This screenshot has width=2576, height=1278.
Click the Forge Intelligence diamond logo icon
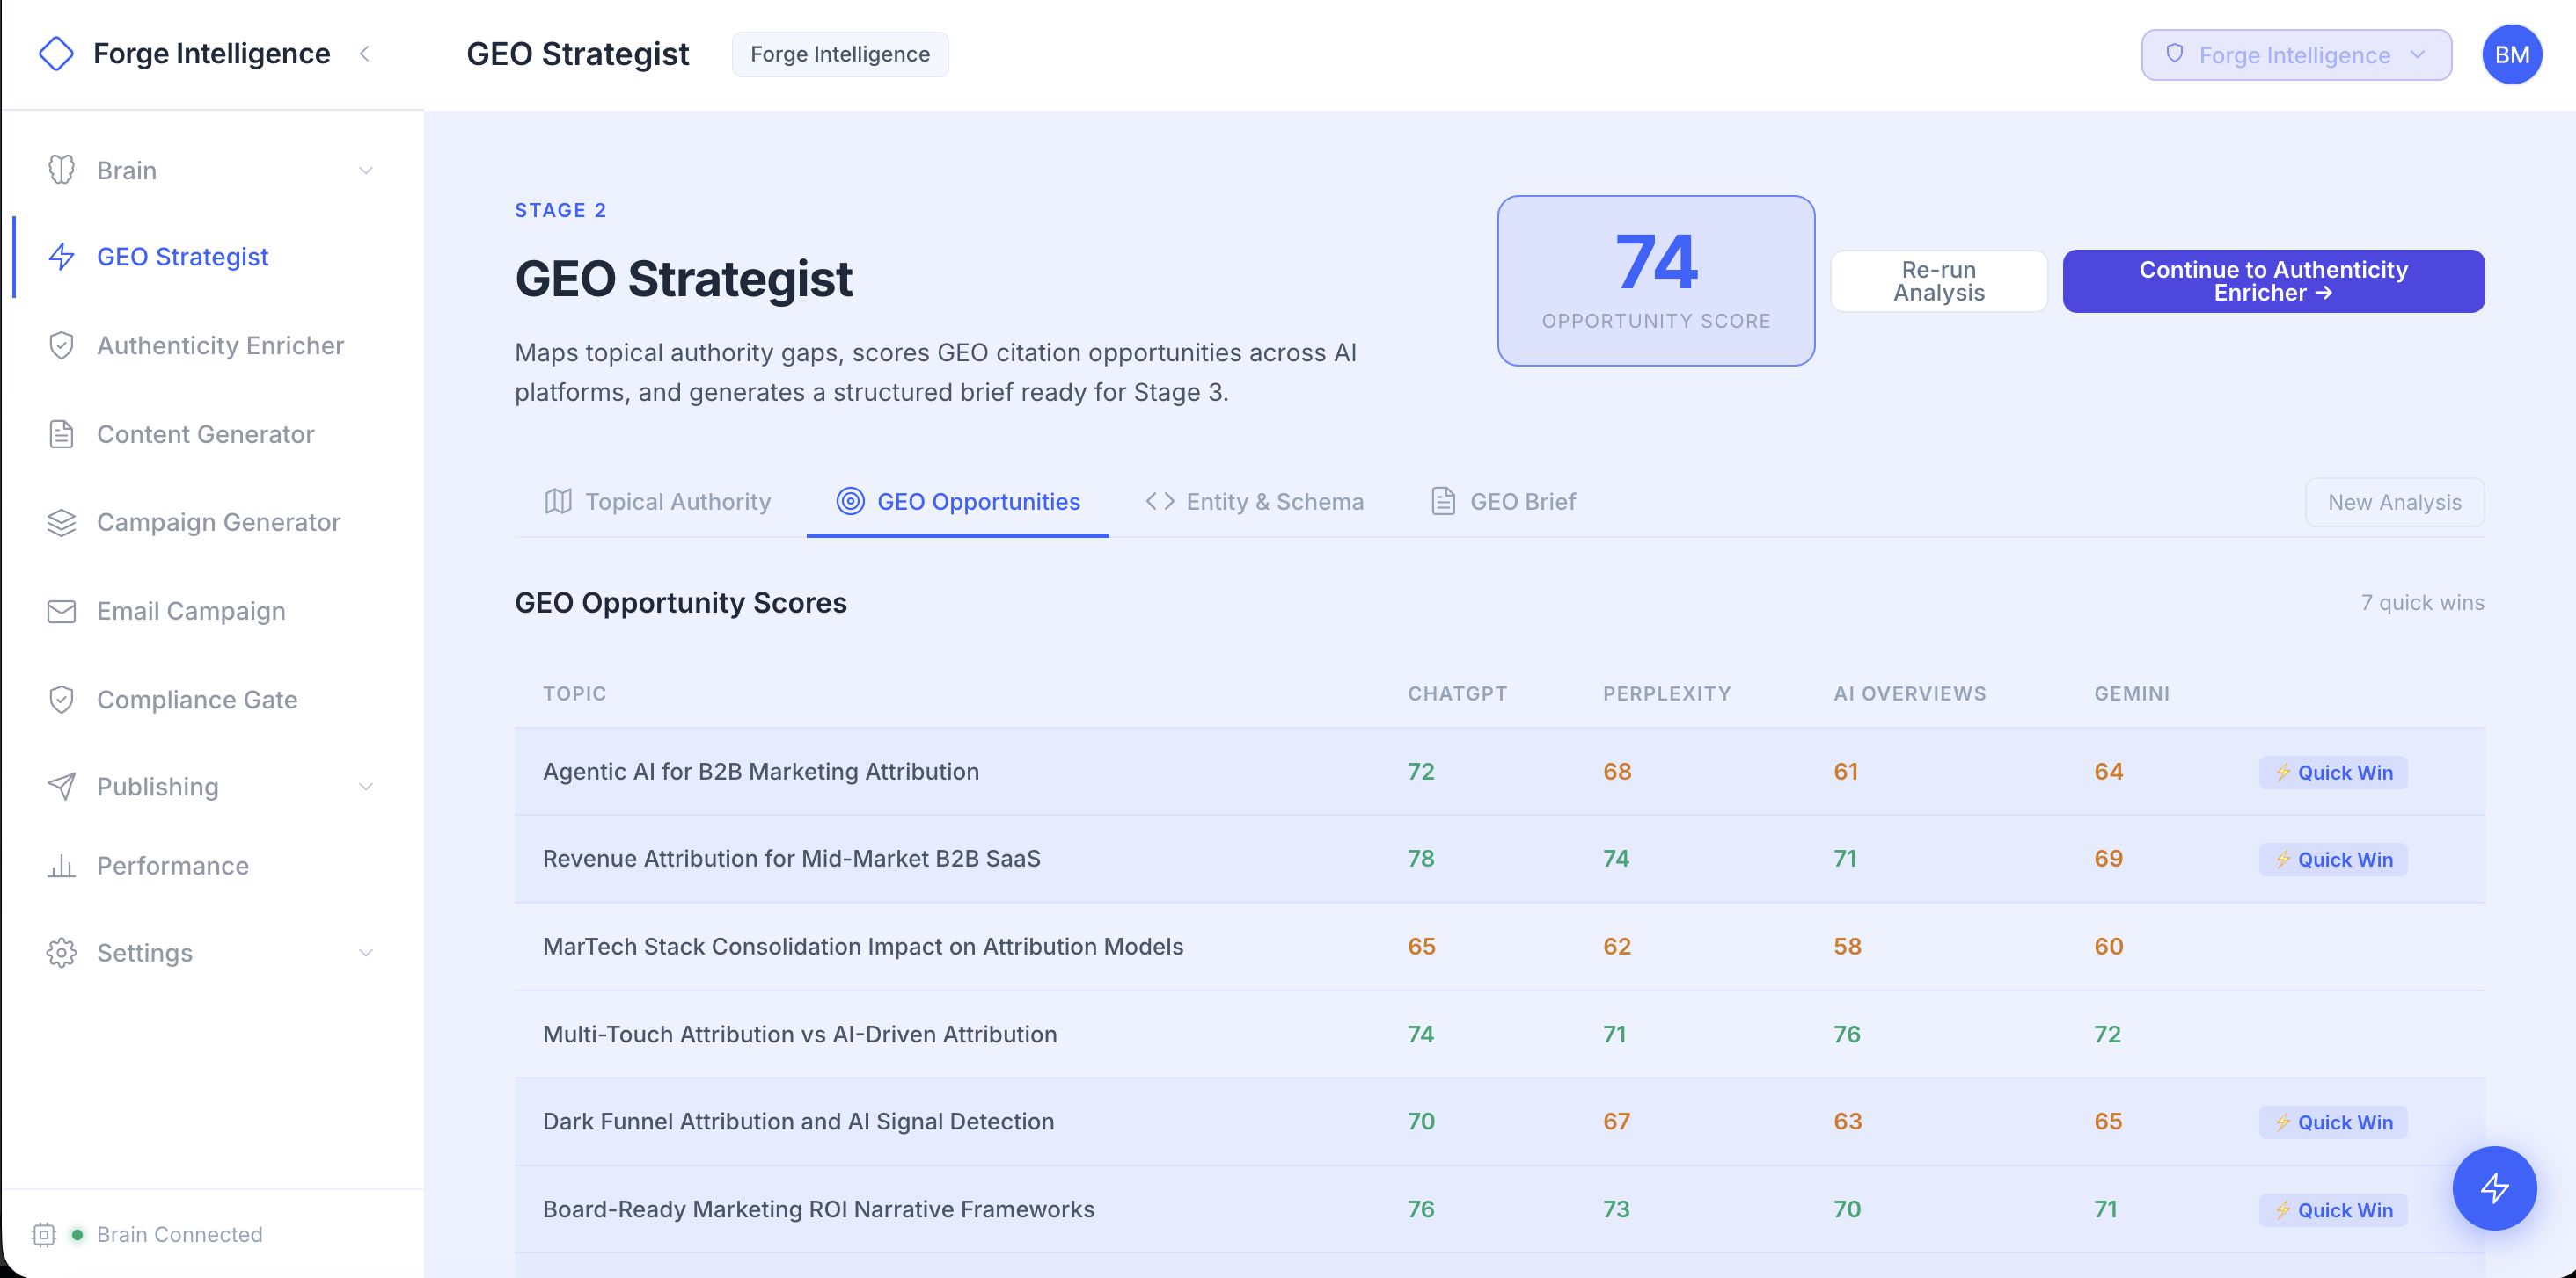(x=56, y=54)
